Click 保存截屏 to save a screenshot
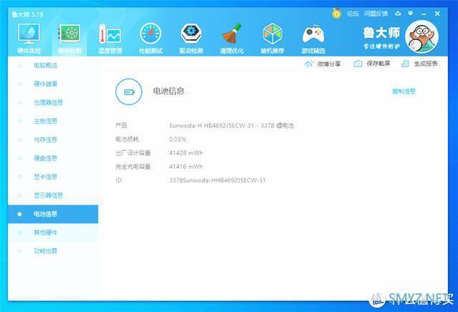Viewport: 458px width, 312px height. coord(372,64)
